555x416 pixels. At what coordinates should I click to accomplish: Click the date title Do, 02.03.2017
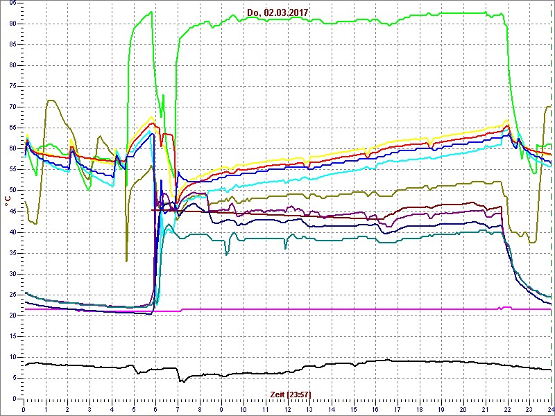(277, 12)
